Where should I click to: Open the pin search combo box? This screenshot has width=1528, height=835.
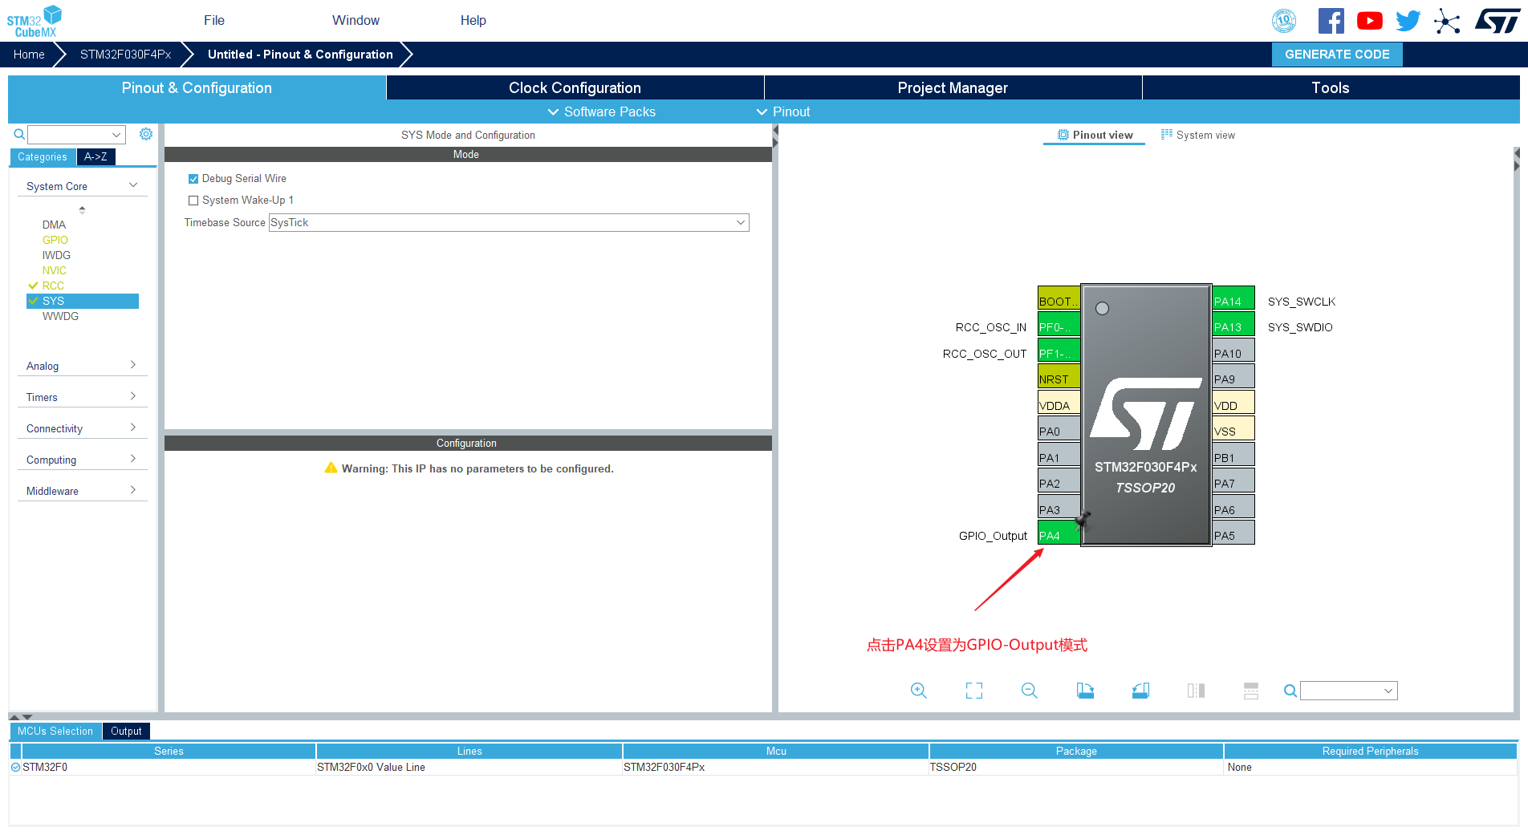click(x=1348, y=691)
